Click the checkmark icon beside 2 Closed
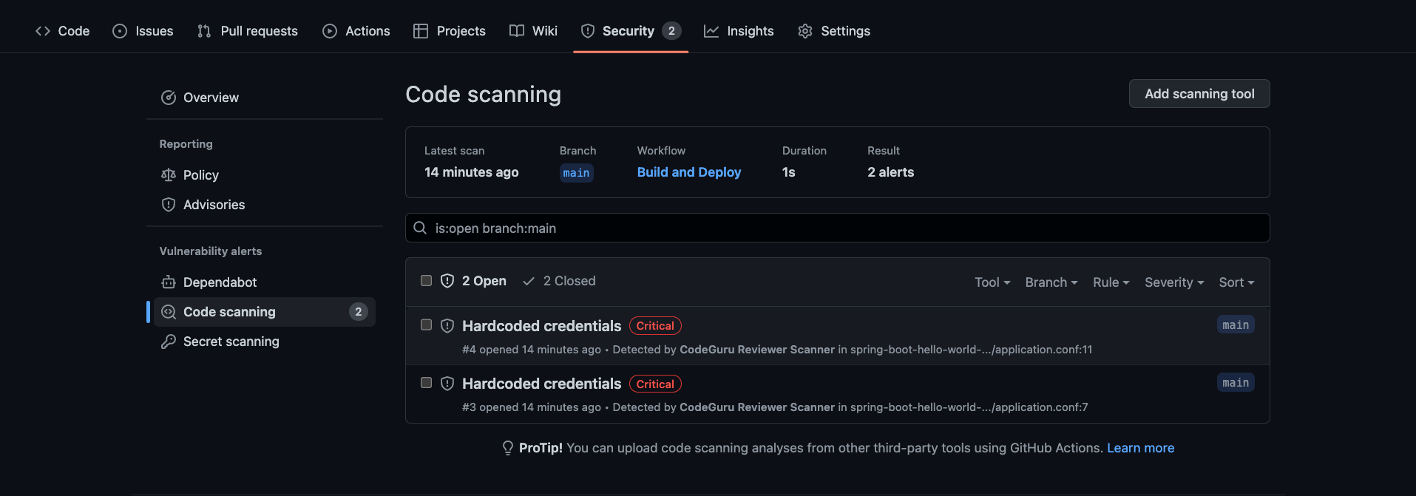 click(529, 281)
